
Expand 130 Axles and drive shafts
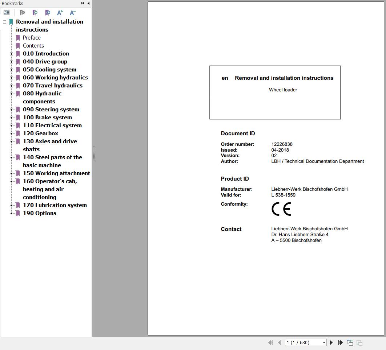pos(11,141)
